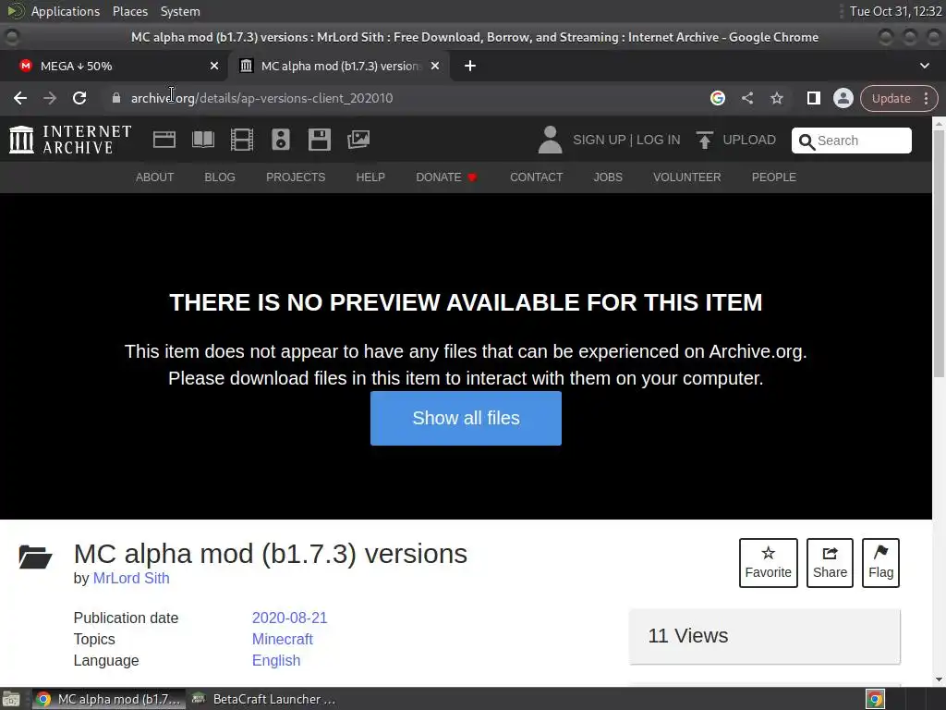This screenshot has height=710, width=946.
Task: Close the MC alpha mod tab
Action: pos(435,66)
